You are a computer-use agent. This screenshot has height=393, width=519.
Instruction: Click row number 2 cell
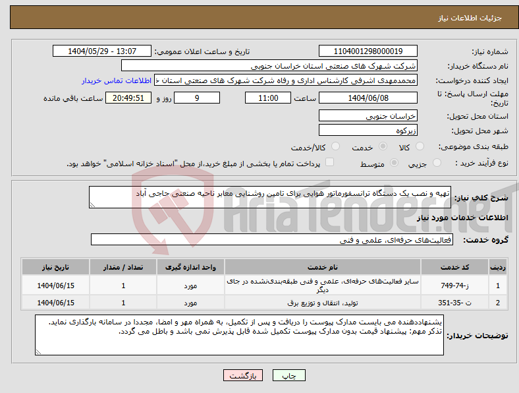click(x=498, y=303)
